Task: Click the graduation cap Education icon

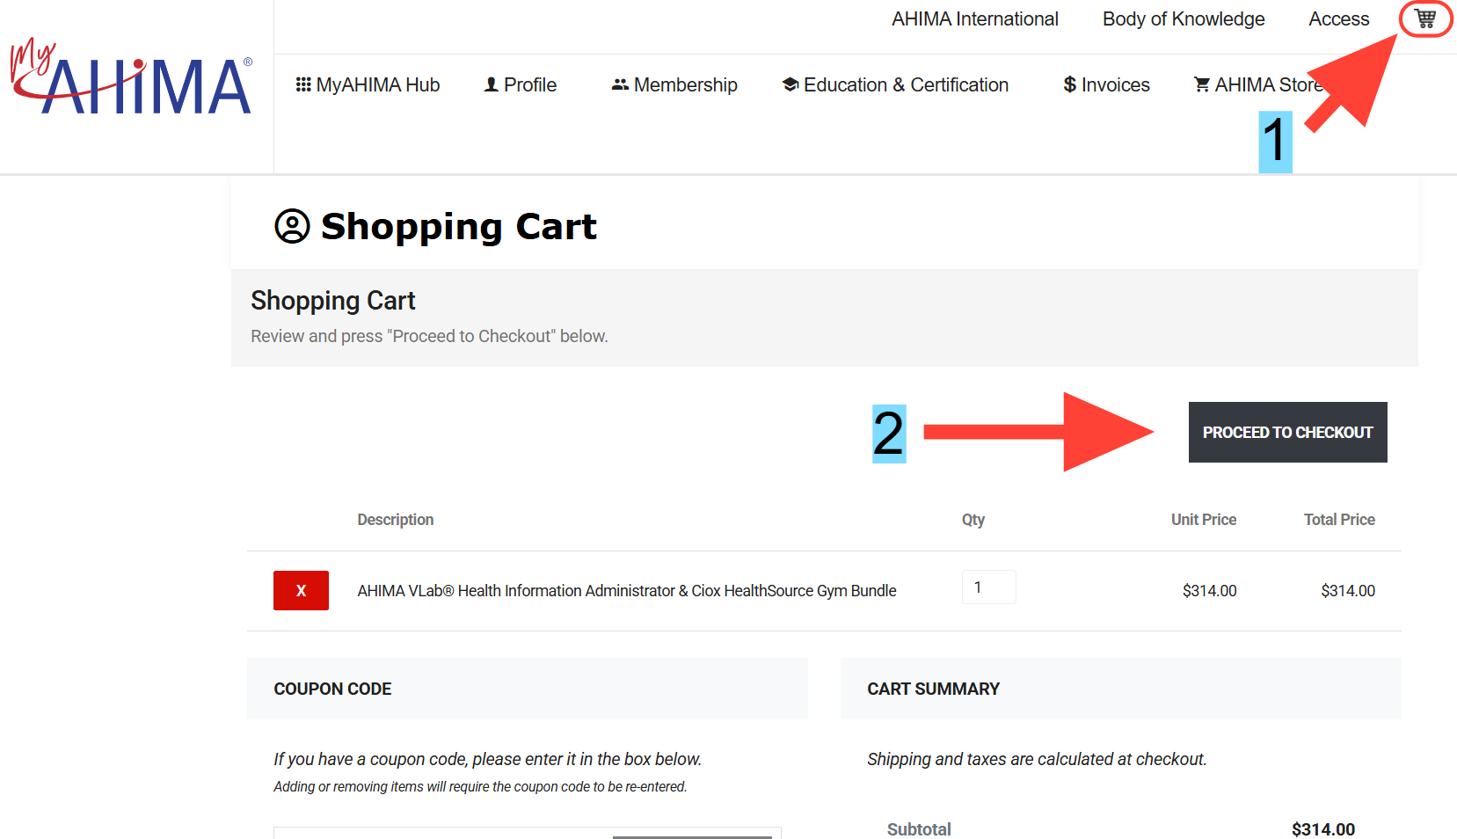Action: click(790, 84)
